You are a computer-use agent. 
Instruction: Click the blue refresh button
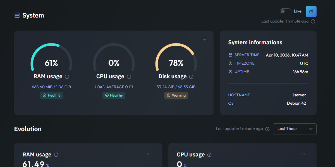tap(311, 11)
